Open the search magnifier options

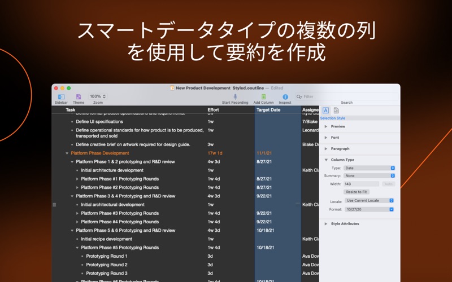(299, 96)
